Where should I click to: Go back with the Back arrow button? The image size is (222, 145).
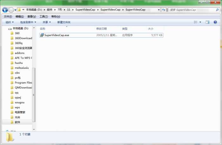pos(5,10)
